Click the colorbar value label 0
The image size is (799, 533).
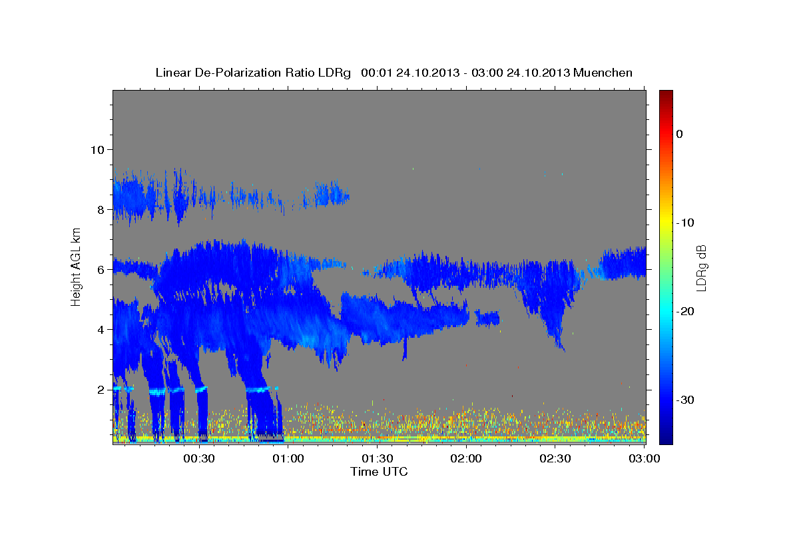[679, 134]
